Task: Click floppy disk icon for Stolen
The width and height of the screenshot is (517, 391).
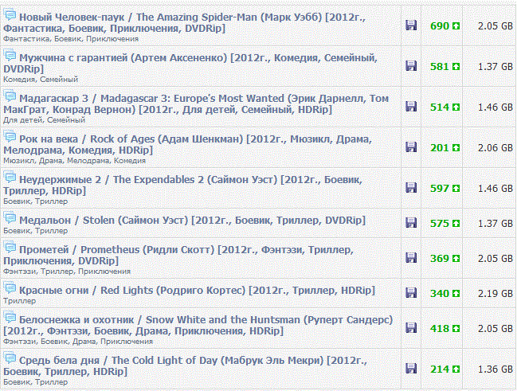Action: (x=411, y=223)
